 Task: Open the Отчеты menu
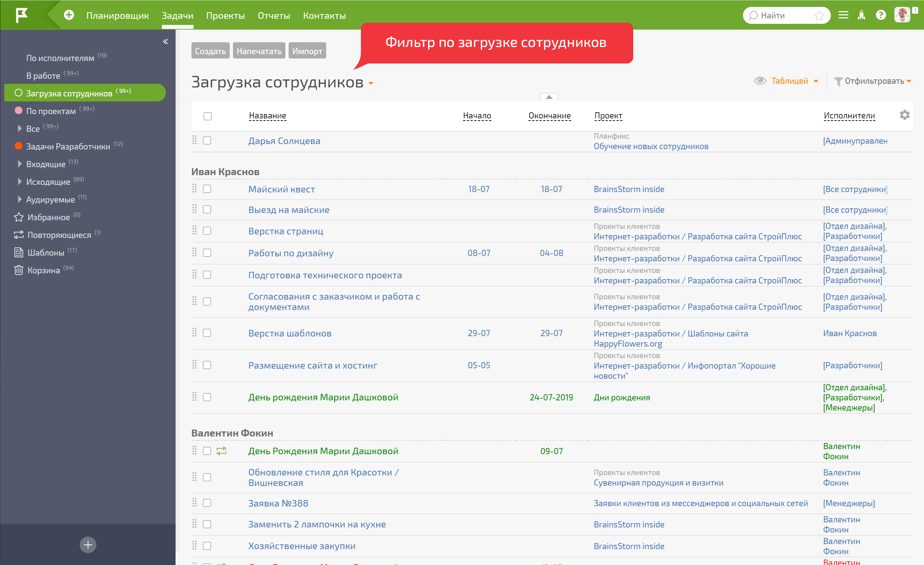[x=274, y=16]
